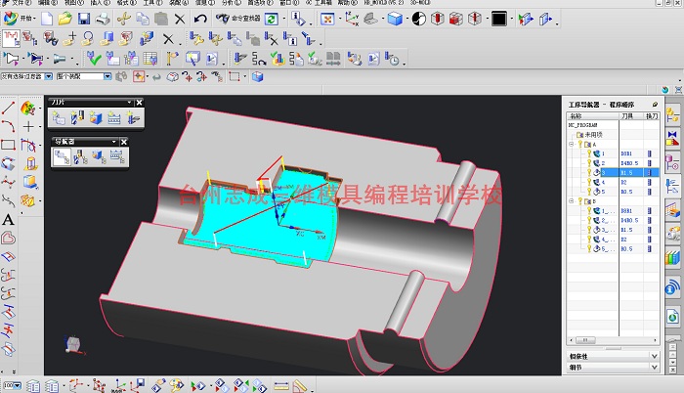Click the Copy icon

click(143, 19)
